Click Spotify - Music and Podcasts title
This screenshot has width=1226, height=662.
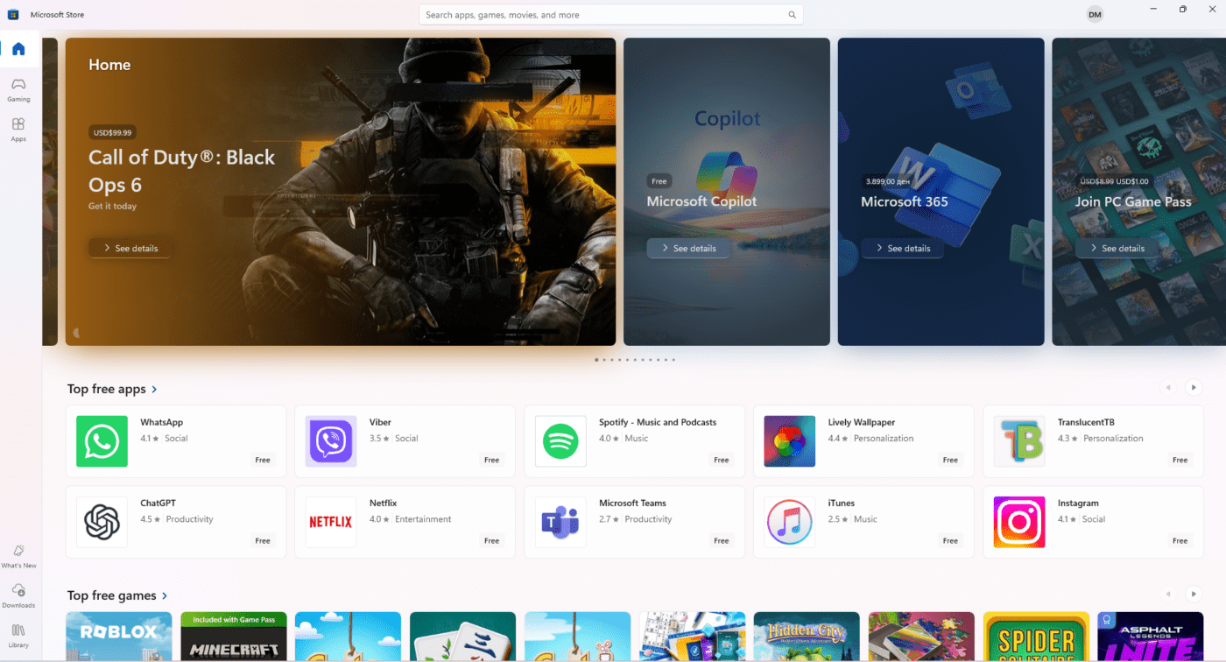pyautogui.click(x=658, y=422)
